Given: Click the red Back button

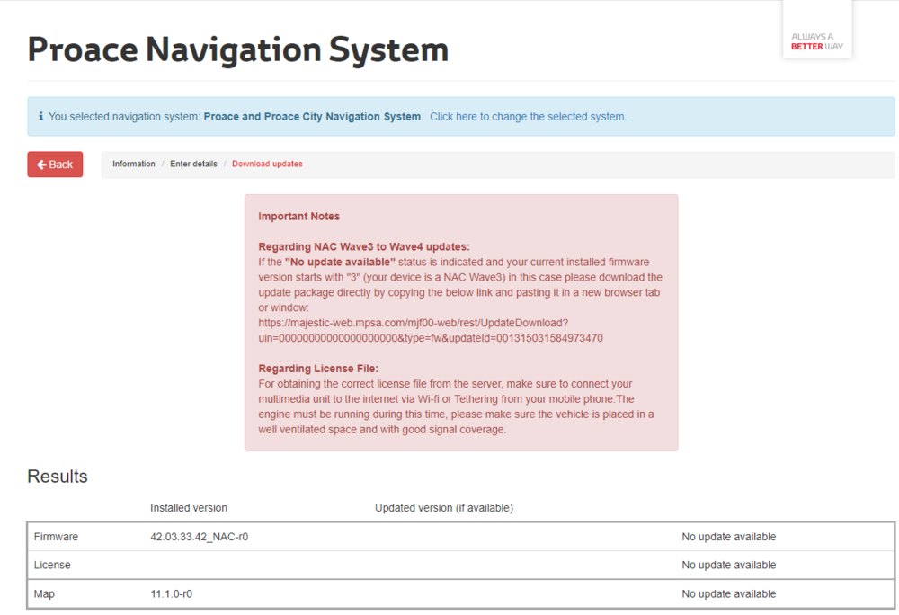Looking at the screenshot, I should [55, 165].
